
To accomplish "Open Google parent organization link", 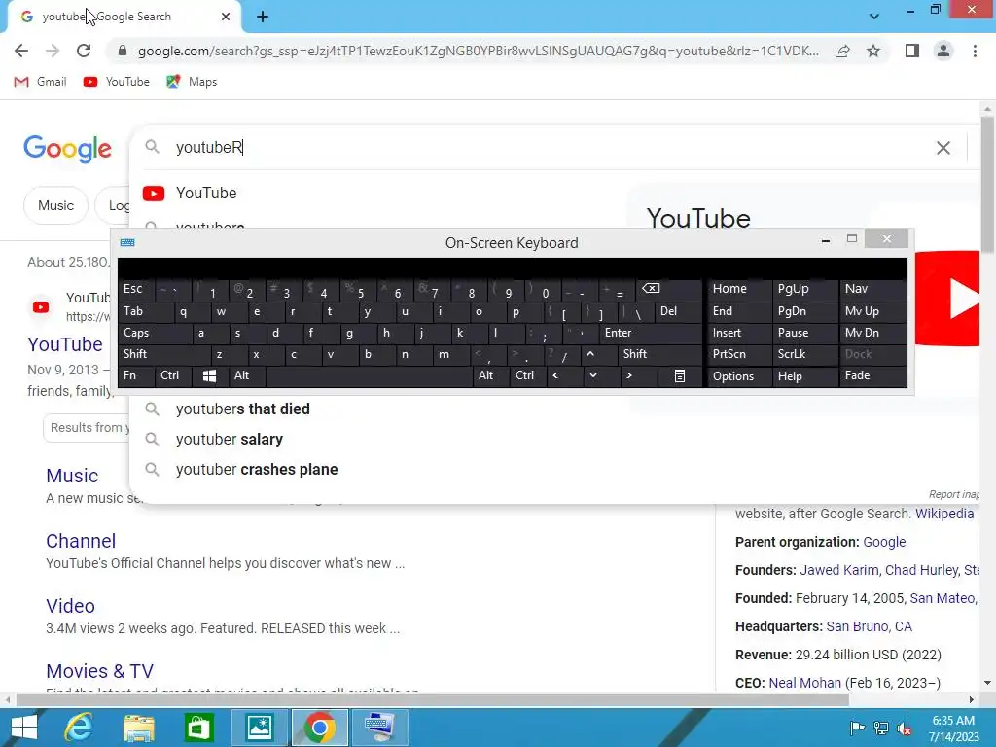I will 884,542.
